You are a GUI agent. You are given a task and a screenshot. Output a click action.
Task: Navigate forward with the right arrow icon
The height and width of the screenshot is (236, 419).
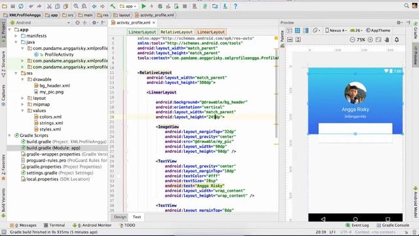pyautogui.click(x=102, y=6)
